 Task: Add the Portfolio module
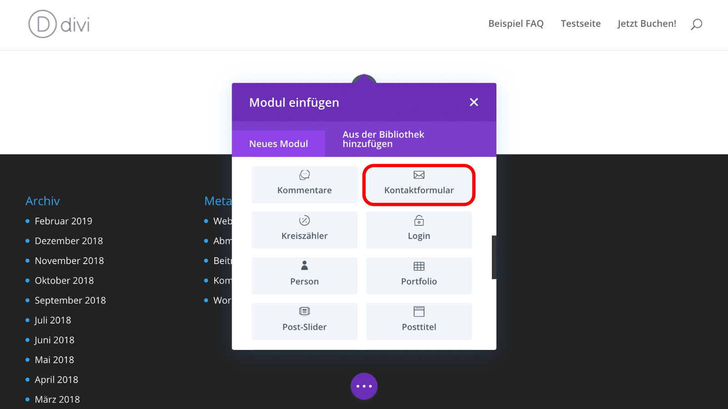click(x=419, y=275)
